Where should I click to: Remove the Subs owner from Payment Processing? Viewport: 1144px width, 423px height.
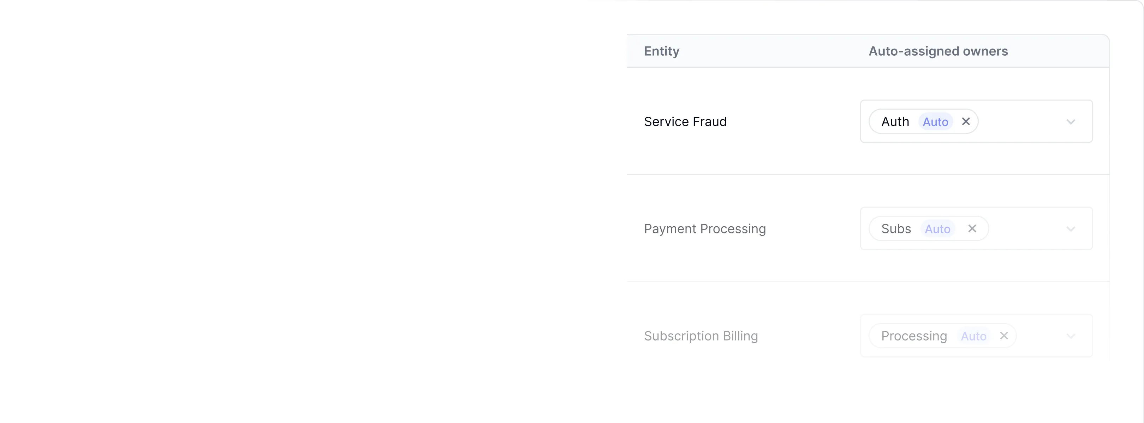click(972, 228)
